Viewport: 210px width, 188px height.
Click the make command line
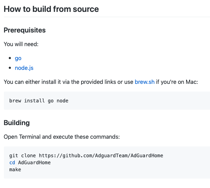click(15, 169)
